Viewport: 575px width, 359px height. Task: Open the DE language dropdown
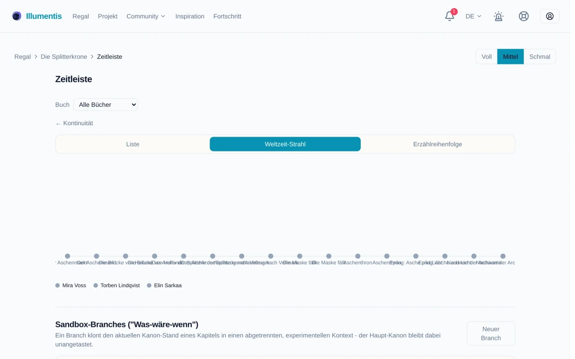[x=473, y=16]
